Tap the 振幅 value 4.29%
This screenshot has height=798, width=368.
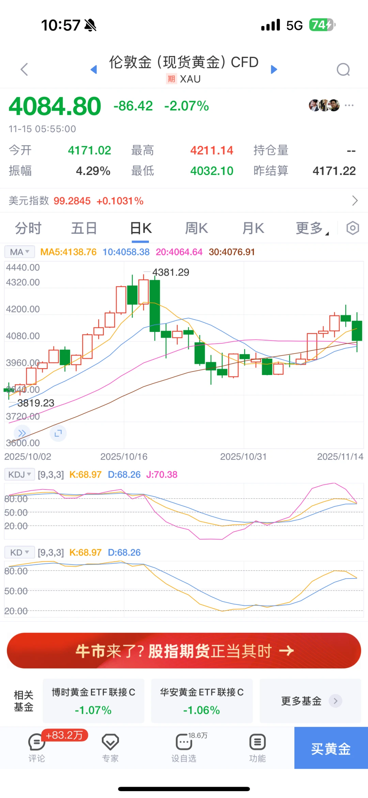click(93, 171)
